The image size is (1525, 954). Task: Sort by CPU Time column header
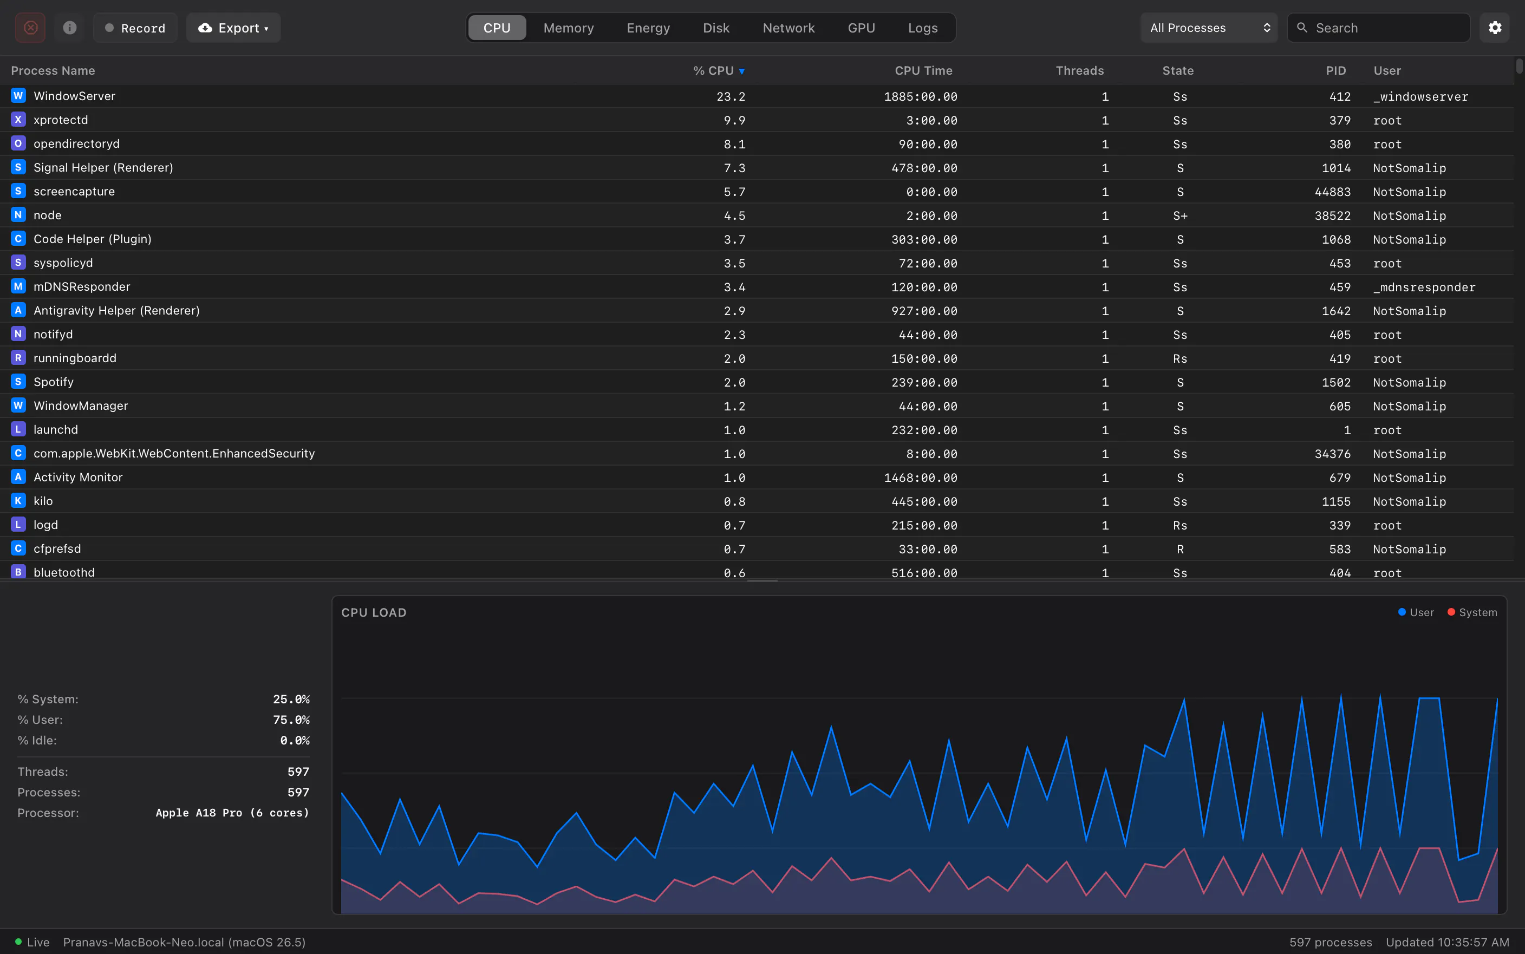point(923,71)
